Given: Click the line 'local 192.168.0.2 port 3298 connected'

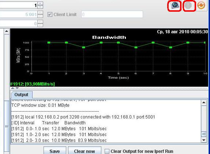Looking at the screenshot, I should 83,117.
